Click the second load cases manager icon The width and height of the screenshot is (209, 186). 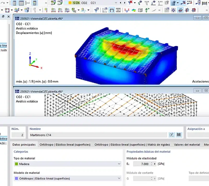click(60, 3)
